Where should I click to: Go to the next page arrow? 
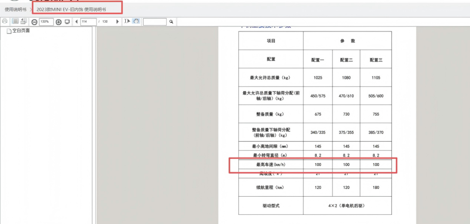click(x=117, y=22)
